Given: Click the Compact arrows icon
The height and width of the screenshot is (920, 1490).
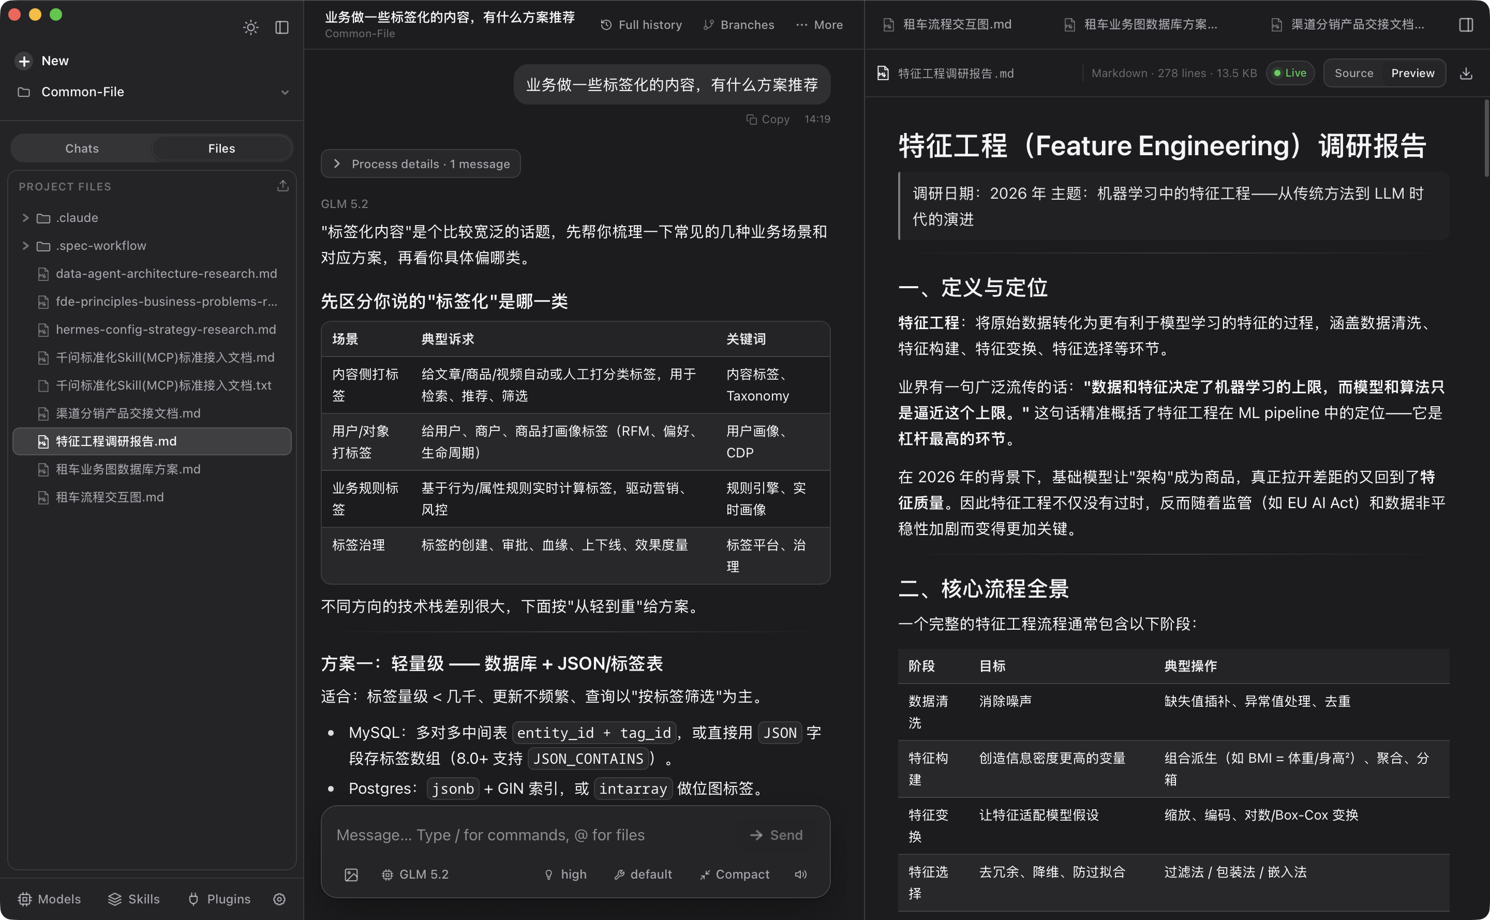Looking at the screenshot, I should click(705, 875).
